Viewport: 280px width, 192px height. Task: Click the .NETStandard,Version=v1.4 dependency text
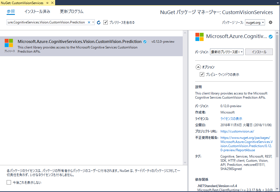[x=217, y=186]
